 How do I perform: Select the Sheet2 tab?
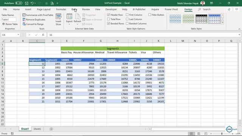tap(37, 129)
